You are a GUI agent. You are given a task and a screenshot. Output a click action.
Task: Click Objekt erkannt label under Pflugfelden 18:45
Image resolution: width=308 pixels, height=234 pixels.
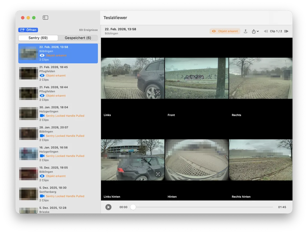pos(56,75)
